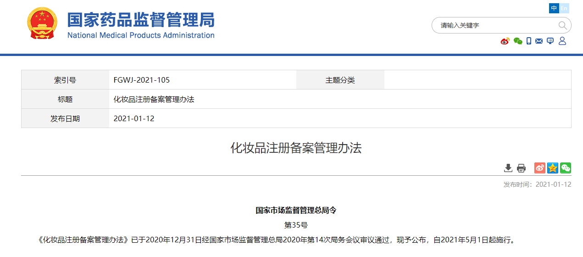Click the 索引号 label cell
583x257 pixels.
(x=65, y=80)
